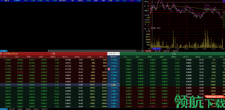225x110 pixels.
Task: Sort calls by the 买入 column header
Action: tap(5, 57)
